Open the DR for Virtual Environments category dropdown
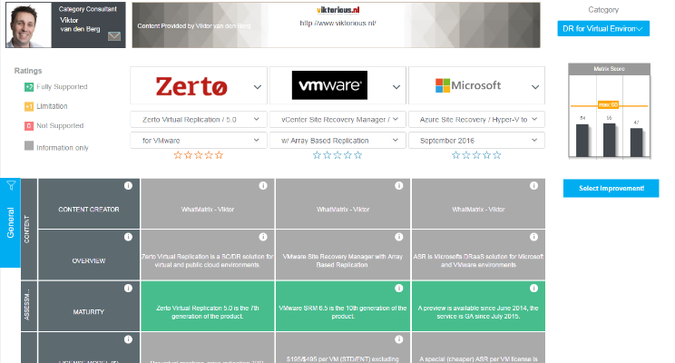Image resolution: width=675 pixels, height=363 pixels. pos(603,29)
